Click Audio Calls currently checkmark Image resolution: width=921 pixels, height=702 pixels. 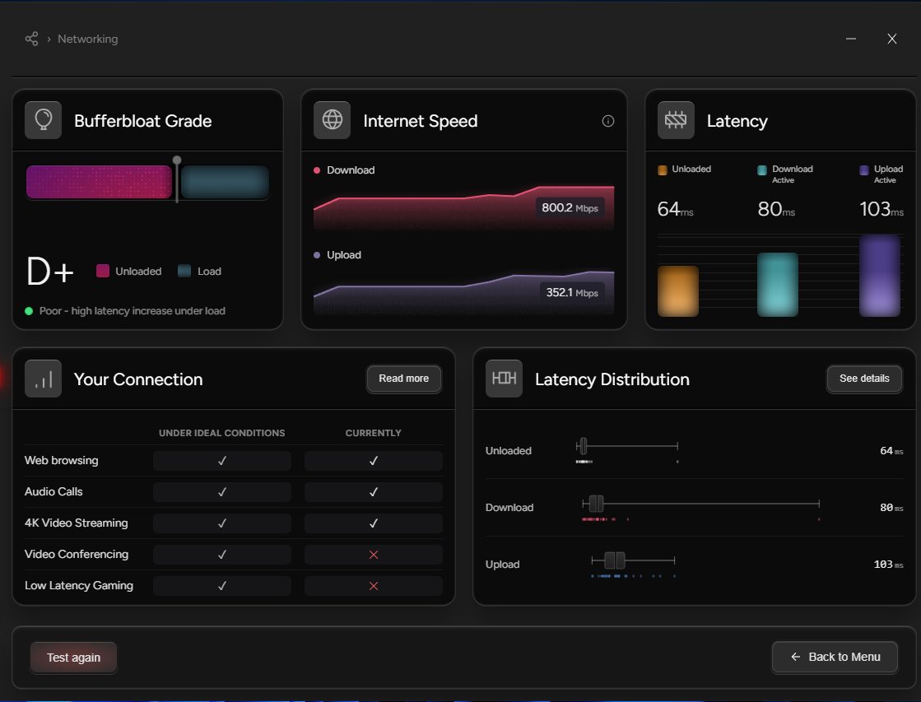tap(374, 492)
